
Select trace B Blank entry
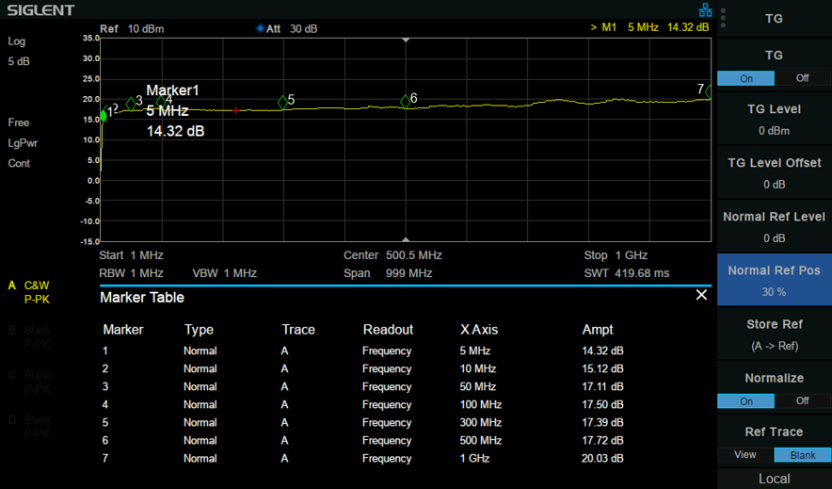point(30,337)
